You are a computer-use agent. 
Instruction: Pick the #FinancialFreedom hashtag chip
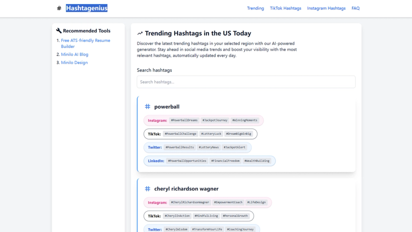[x=225, y=161]
